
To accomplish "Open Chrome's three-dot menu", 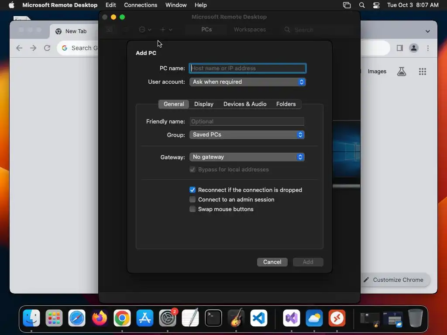I will [428, 48].
